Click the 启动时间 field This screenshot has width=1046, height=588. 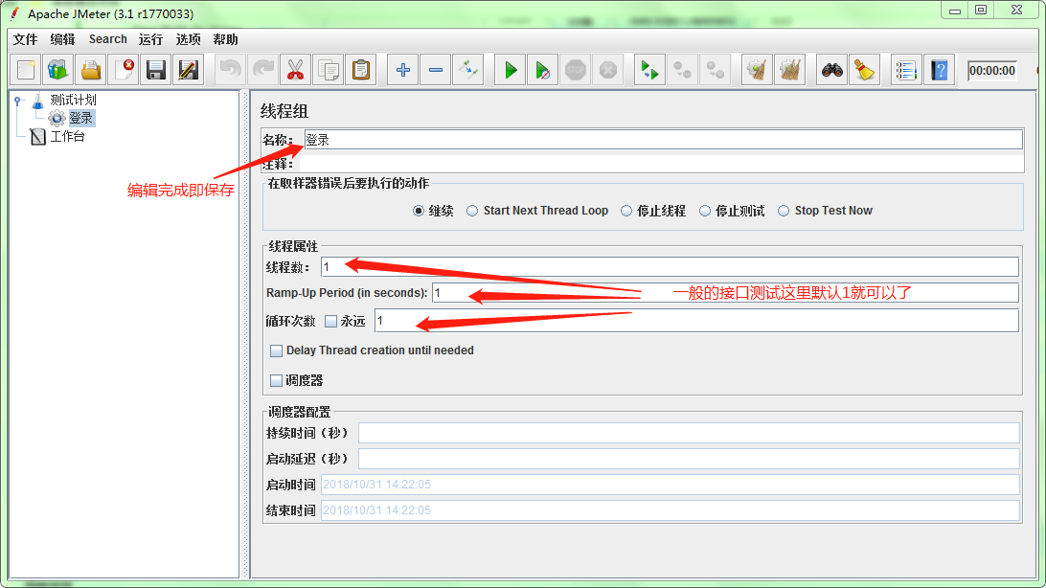tap(671, 485)
